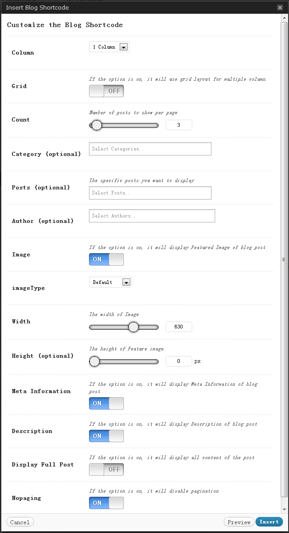Toggle the Grid option switch
289x533 pixels.
pos(106,91)
